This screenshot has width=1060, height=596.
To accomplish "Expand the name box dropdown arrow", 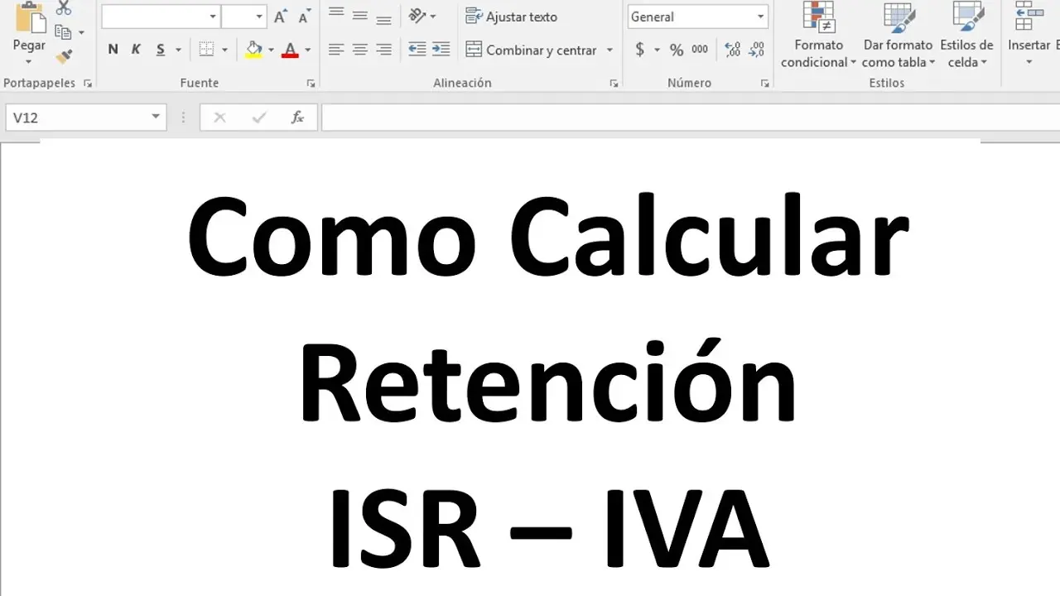I will 156,118.
